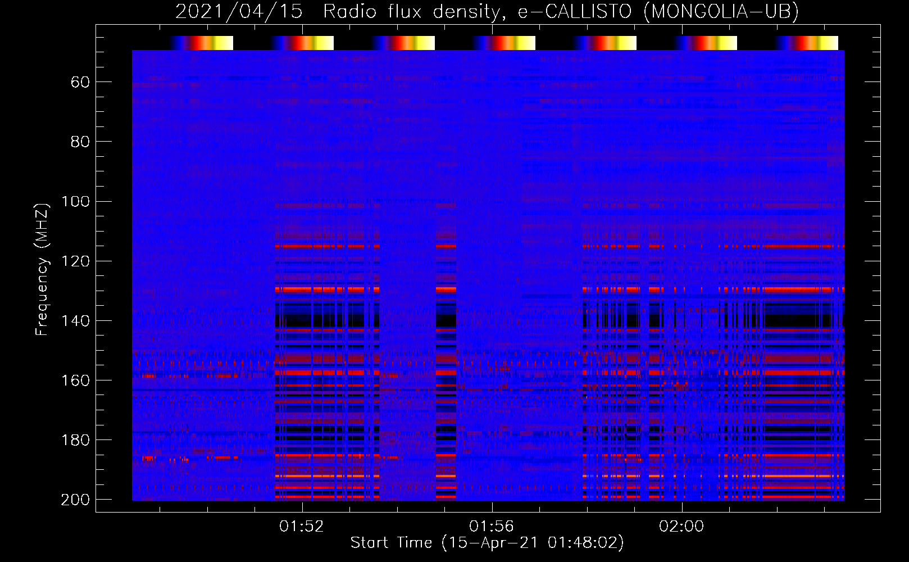Click the 140 frequency tick label
This screenshot has height=562, width=909.
point(75,320)
